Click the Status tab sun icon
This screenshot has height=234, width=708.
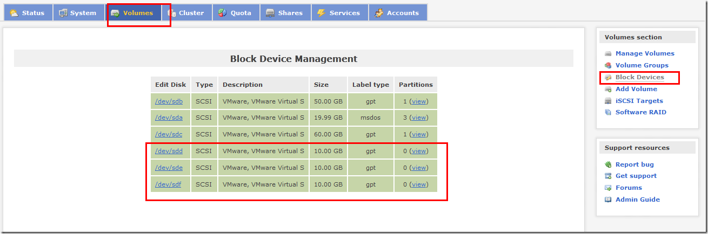[x=14, y=13]
